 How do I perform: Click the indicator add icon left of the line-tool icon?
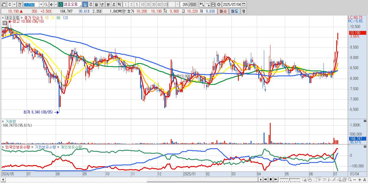click(x=202, y=4)
